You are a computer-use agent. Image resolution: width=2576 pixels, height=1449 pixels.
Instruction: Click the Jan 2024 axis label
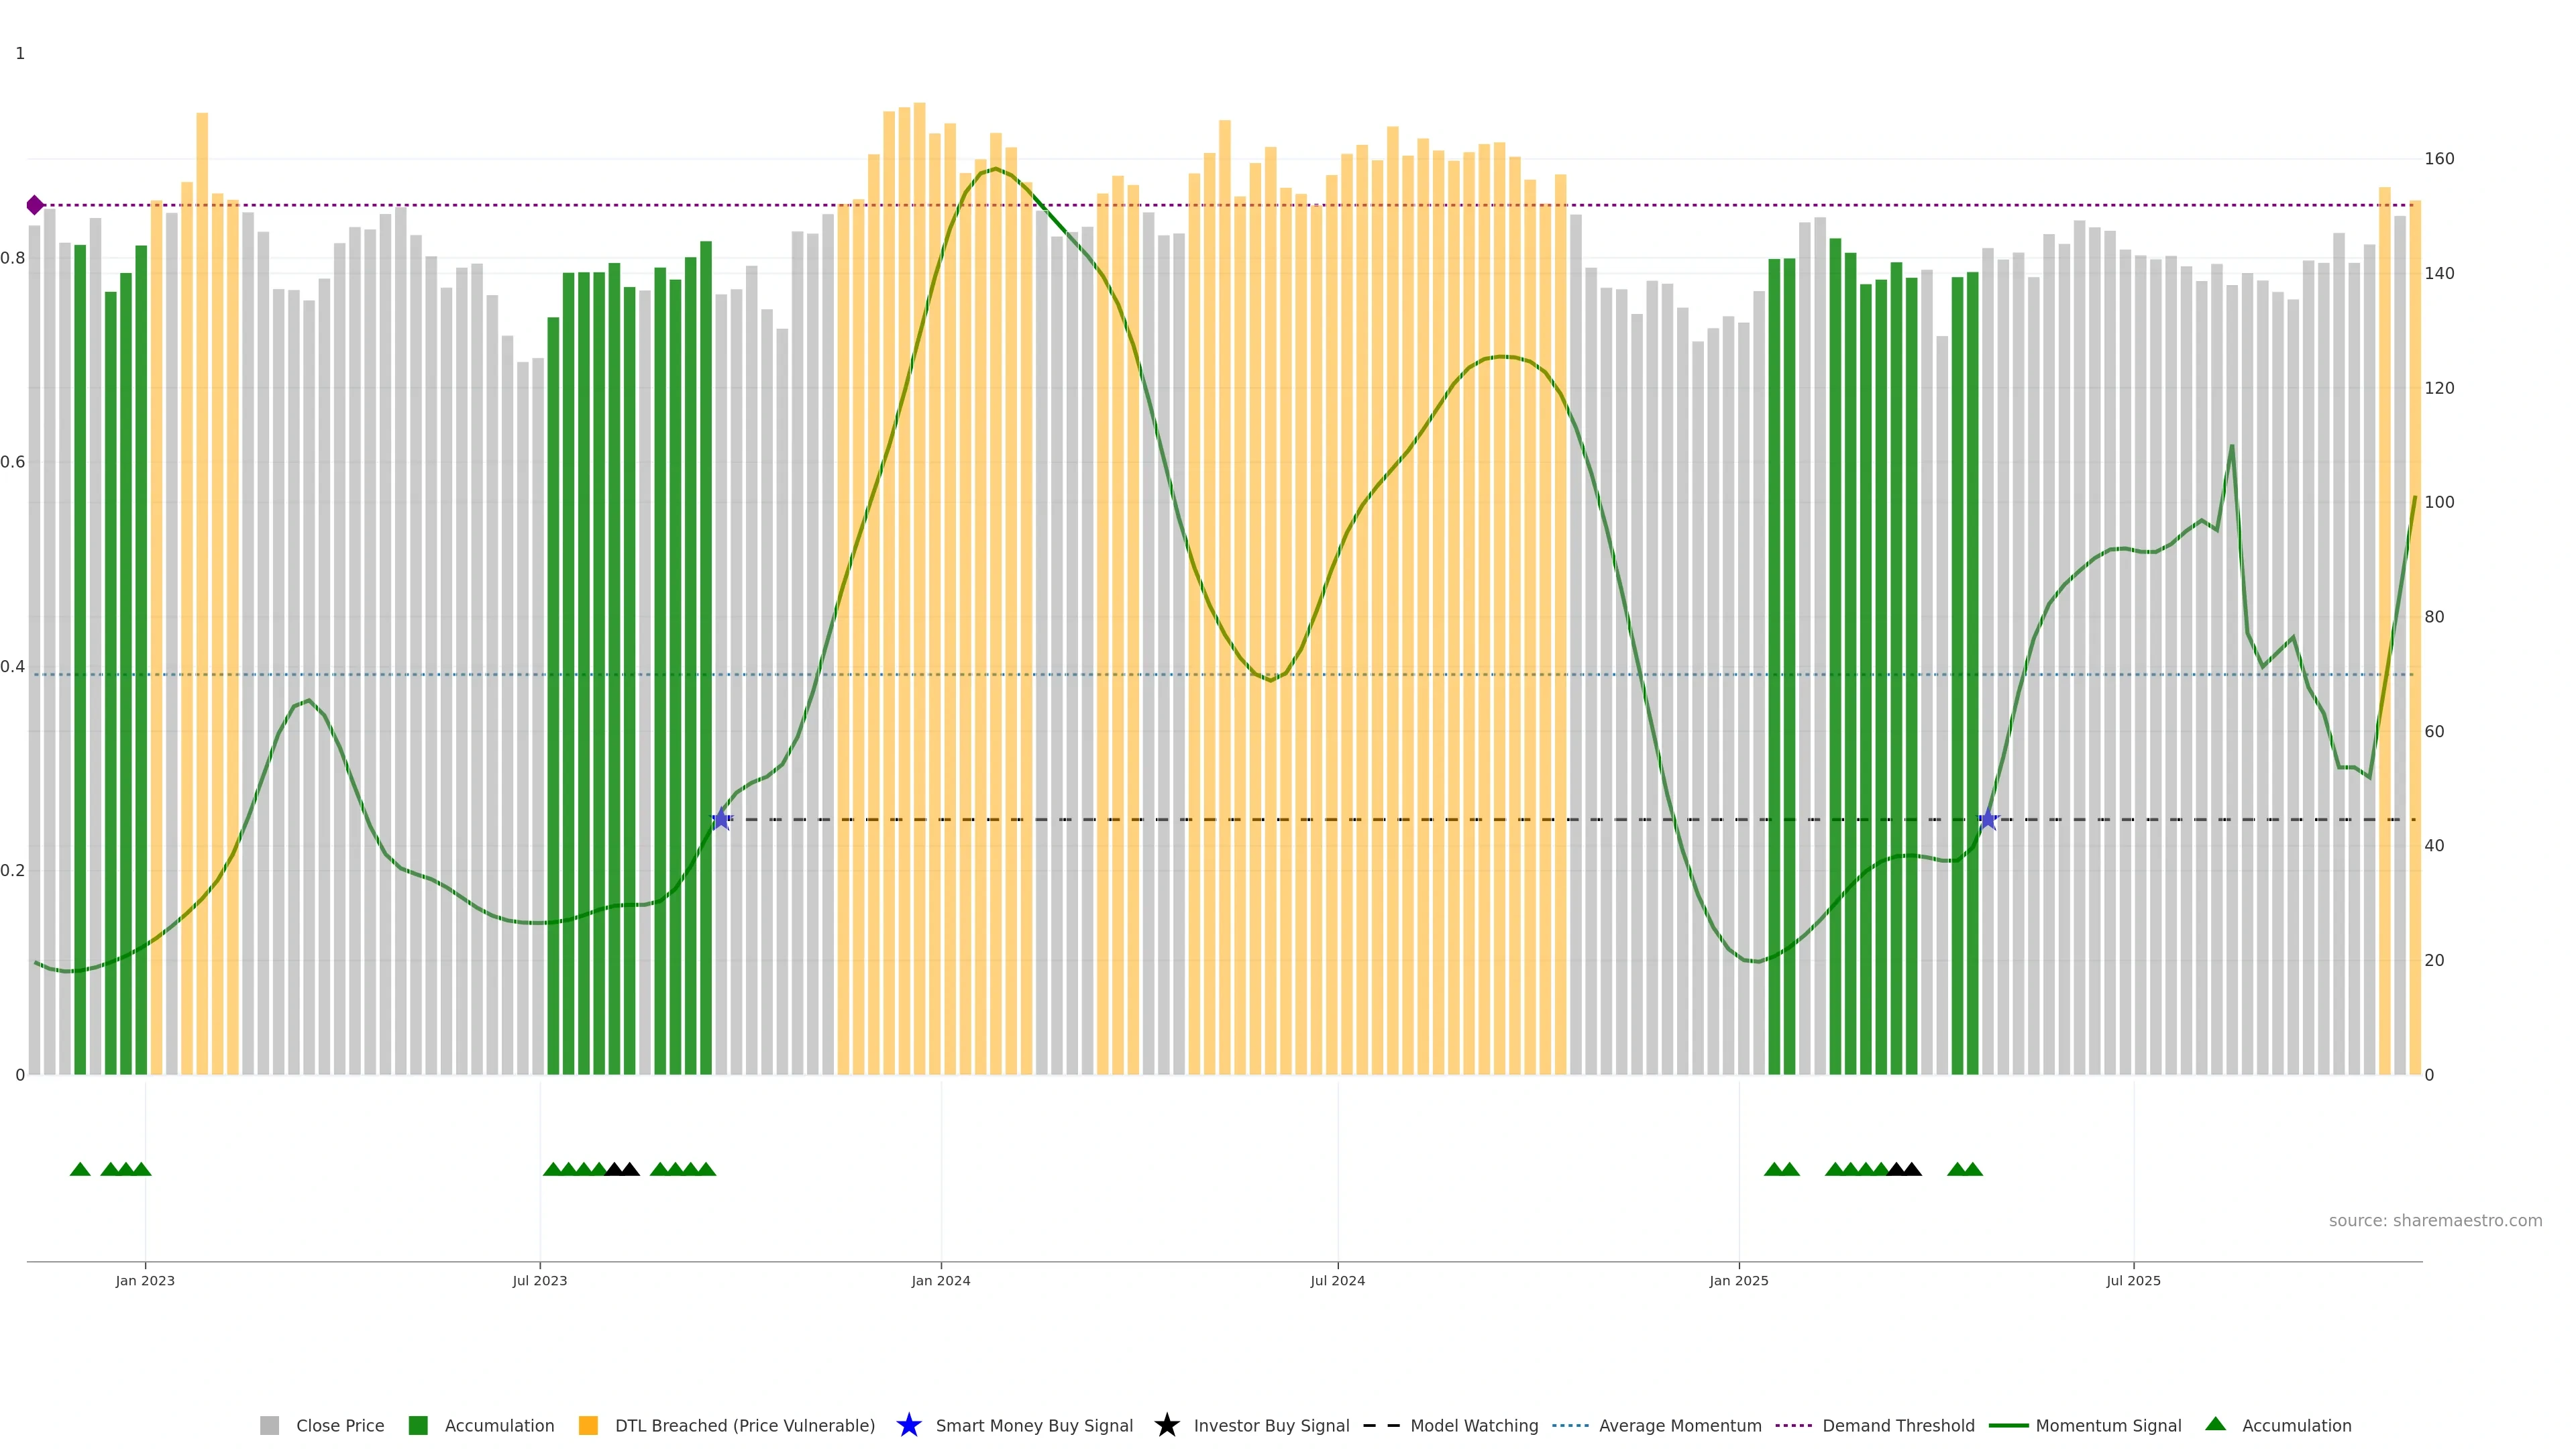pos(940,1280)
